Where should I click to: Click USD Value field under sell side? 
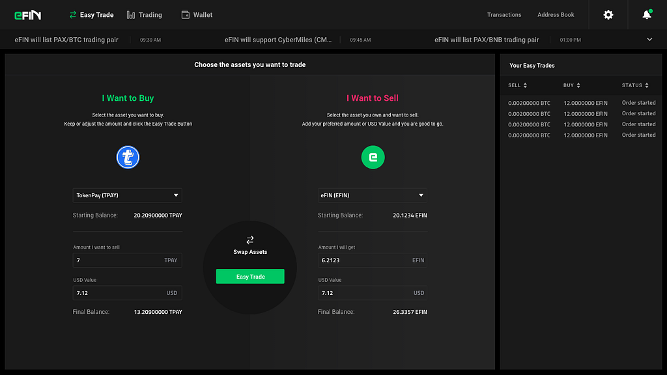click(372, 293)
